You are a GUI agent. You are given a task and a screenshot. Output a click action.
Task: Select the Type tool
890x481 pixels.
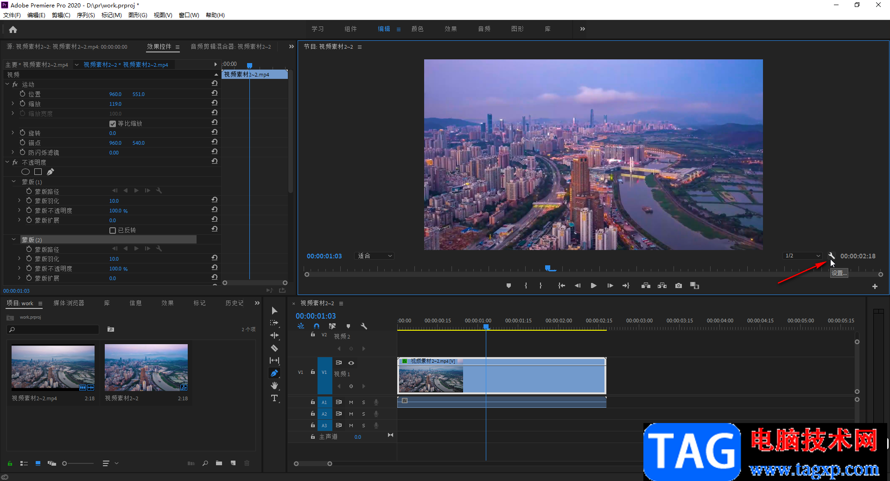[274, 398]
